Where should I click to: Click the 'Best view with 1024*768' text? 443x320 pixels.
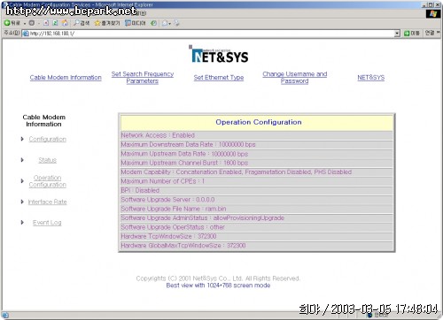point(218,286)
